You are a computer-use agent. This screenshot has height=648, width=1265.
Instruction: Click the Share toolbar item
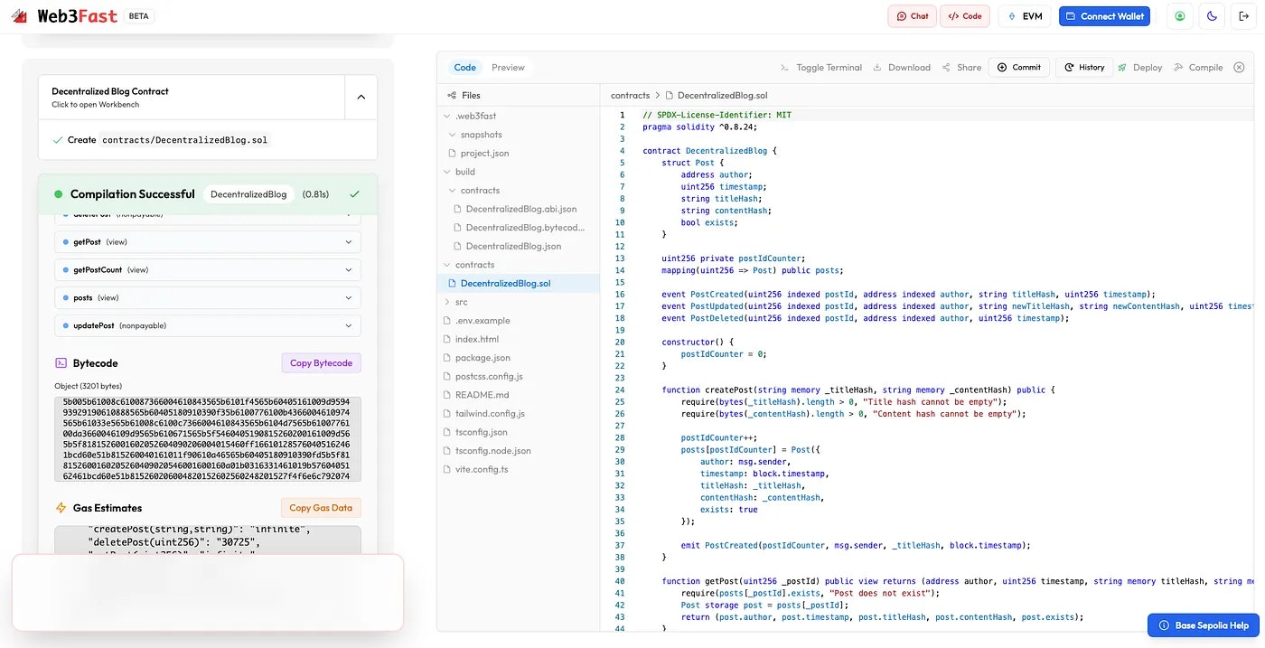[x=961, y=67]
